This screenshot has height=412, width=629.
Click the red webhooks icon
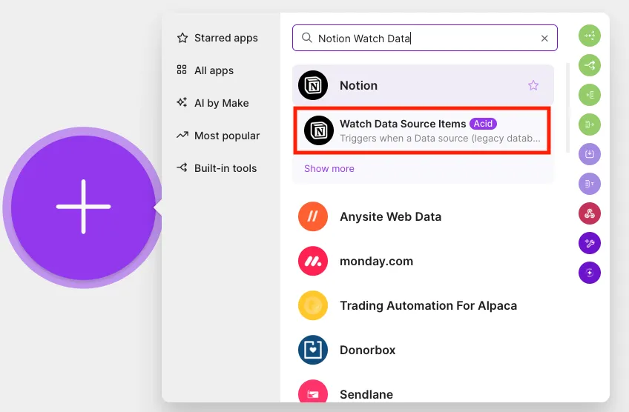pyautogui.click(x=590, y=213)
